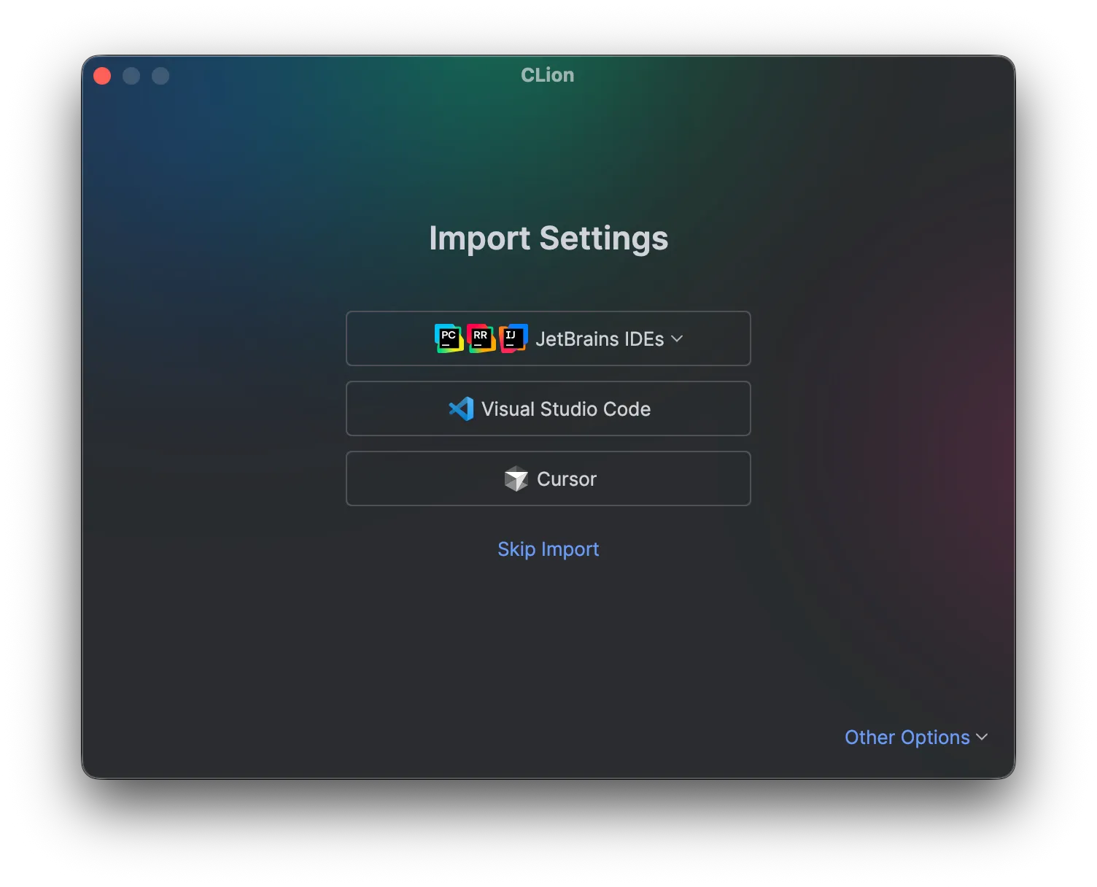Image resolution: width=1097 pixels, height=887 pixels.
Task: Click the PyCharm icon in JetBrains IDEs option
Action: [x=449, y=338]
